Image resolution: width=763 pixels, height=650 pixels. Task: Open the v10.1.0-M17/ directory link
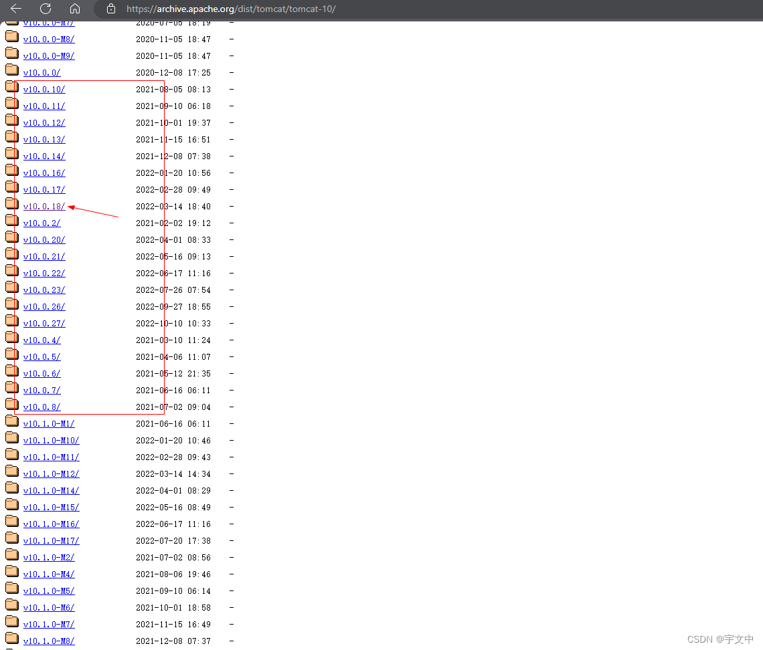coord(51,540)
